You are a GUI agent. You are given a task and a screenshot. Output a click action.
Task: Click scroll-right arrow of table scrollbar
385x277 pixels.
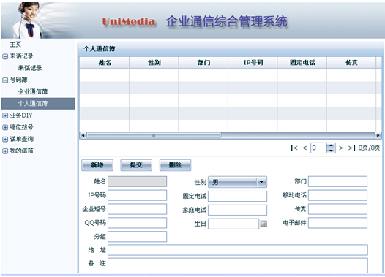[378, 135]
